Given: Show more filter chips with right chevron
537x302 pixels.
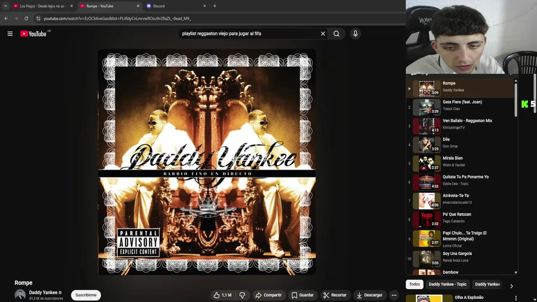Looking at the screenshot, I should coord(511,286).
